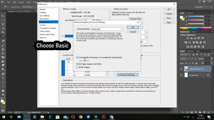Enable the 30 Bit Display checkbox
Viewport: 214px width, 120px height.
[x=77, y=67]
